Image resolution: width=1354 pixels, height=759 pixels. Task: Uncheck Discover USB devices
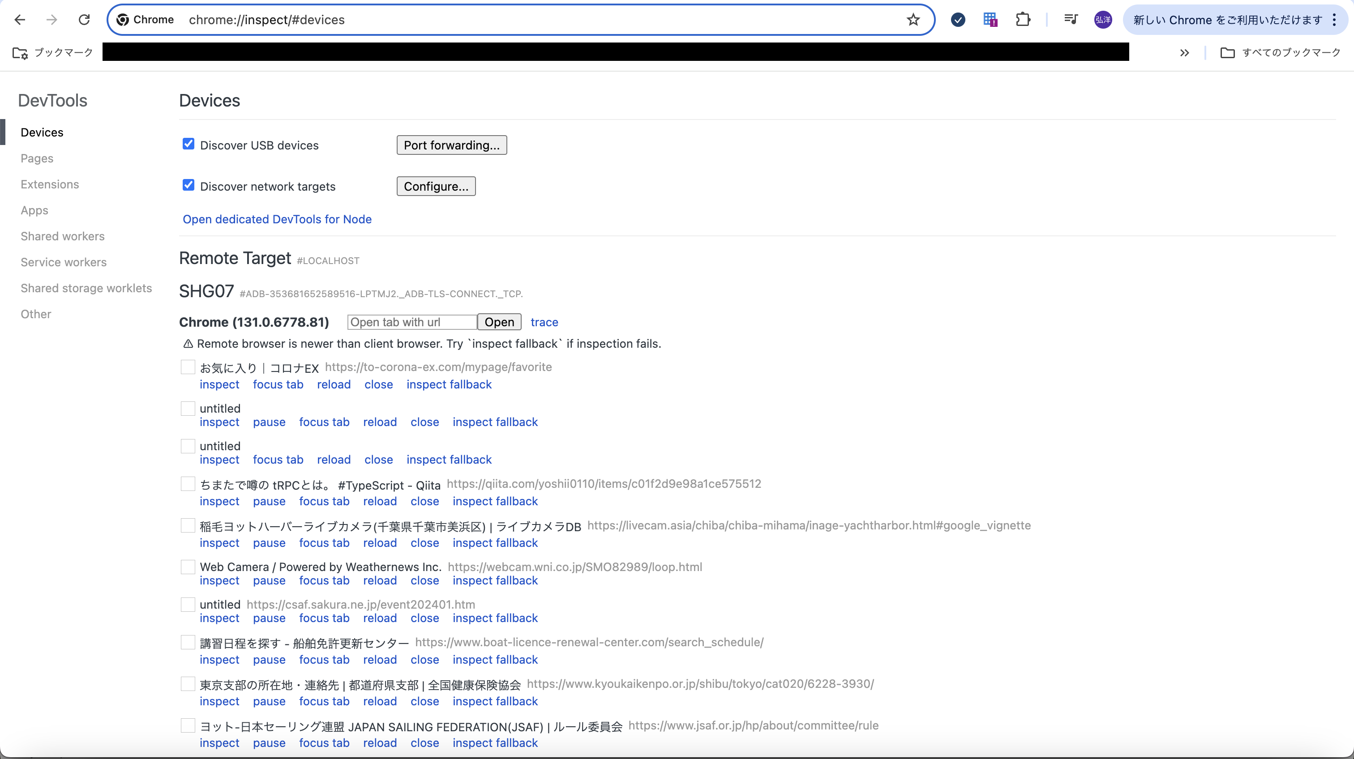tap(188, 145)
